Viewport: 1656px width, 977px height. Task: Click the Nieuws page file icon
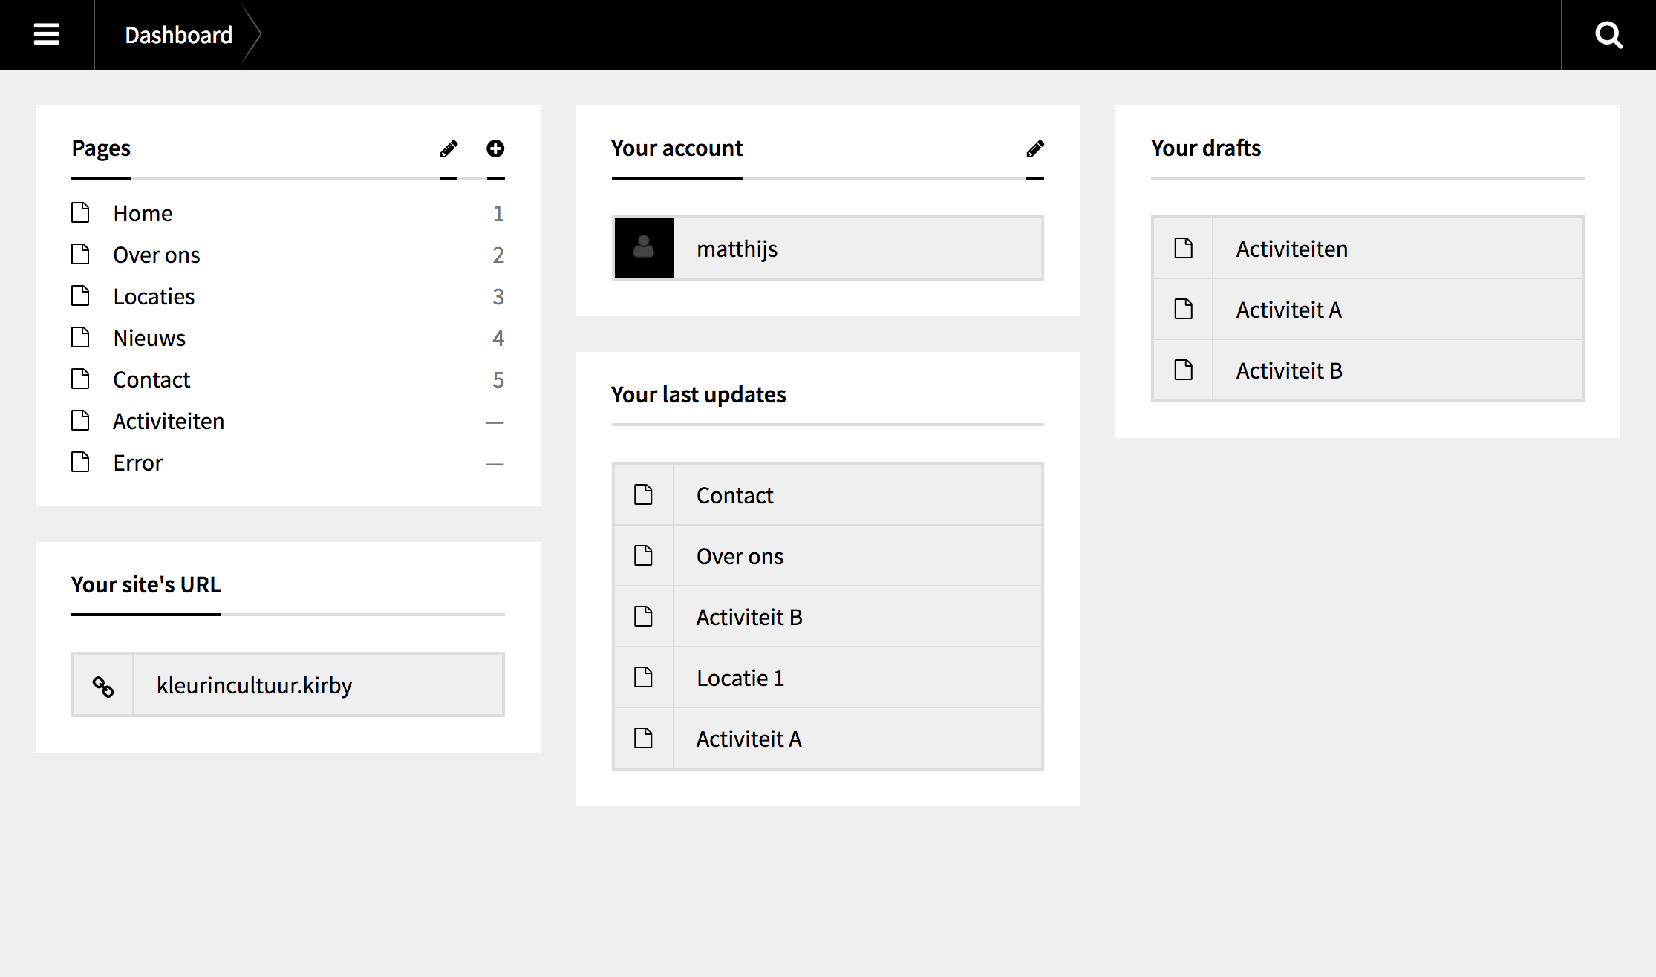80,338
